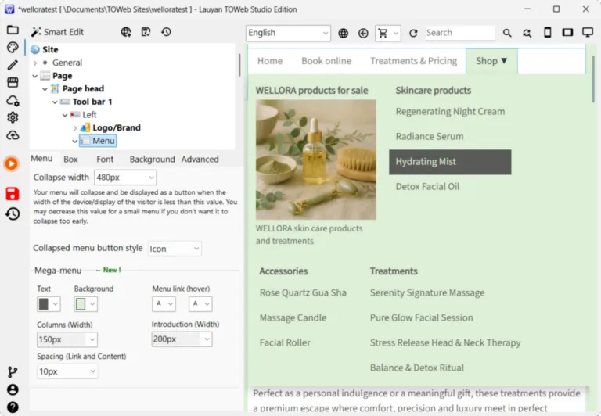601x416 pixels.
Task: Click the red save disk icon
Action: 13,194
